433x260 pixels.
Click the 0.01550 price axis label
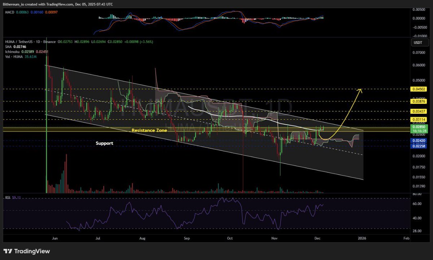[418, 177]
